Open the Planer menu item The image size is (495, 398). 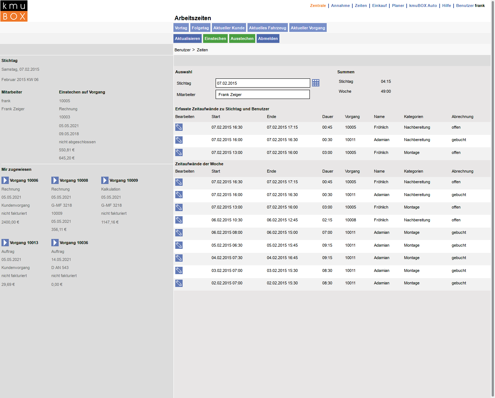pyautogui.click(x=398, y=5)
